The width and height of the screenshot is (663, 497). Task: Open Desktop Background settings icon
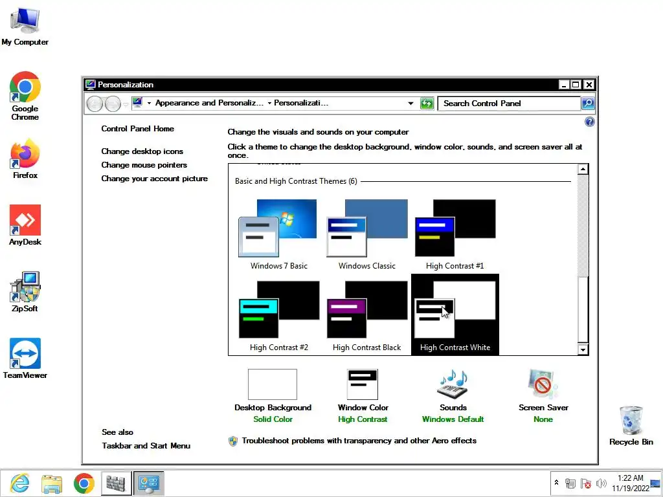273,384
